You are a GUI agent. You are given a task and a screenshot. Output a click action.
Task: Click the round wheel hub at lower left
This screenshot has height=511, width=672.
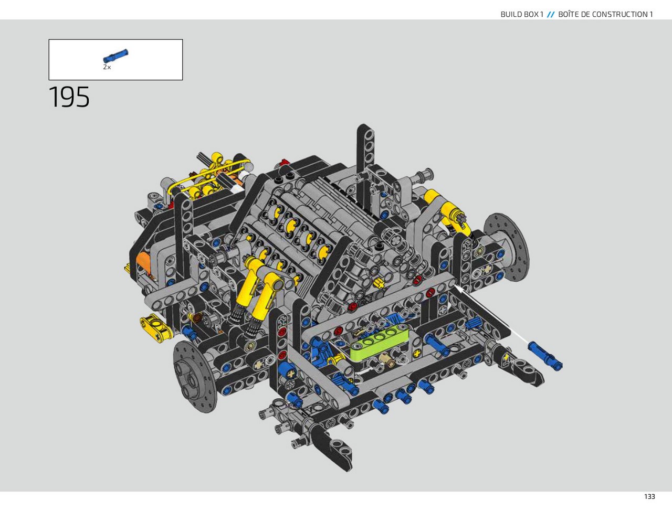click(x=195, y=376)
